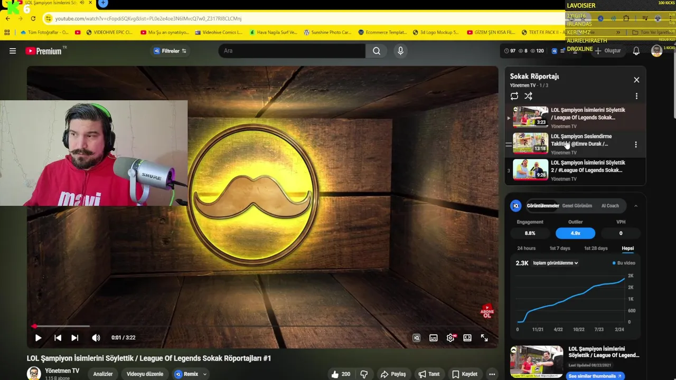Viewport: 676px width, 380px height.
Task: Open a new browser tab
Action: (103, 3)
